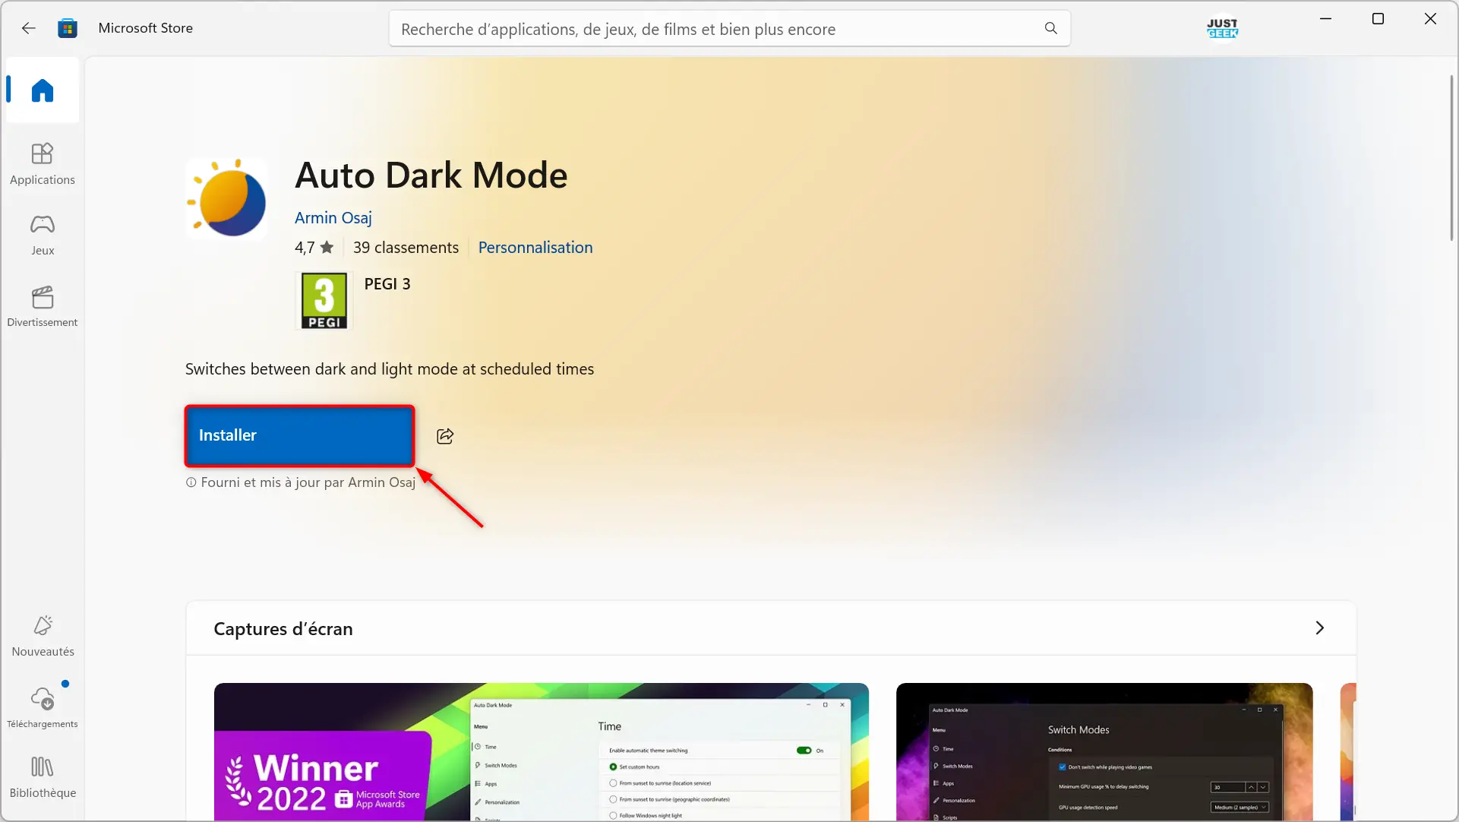Open the Personnalisation category link
This screenshot has width=1459, height=822.
pos(535,248)
